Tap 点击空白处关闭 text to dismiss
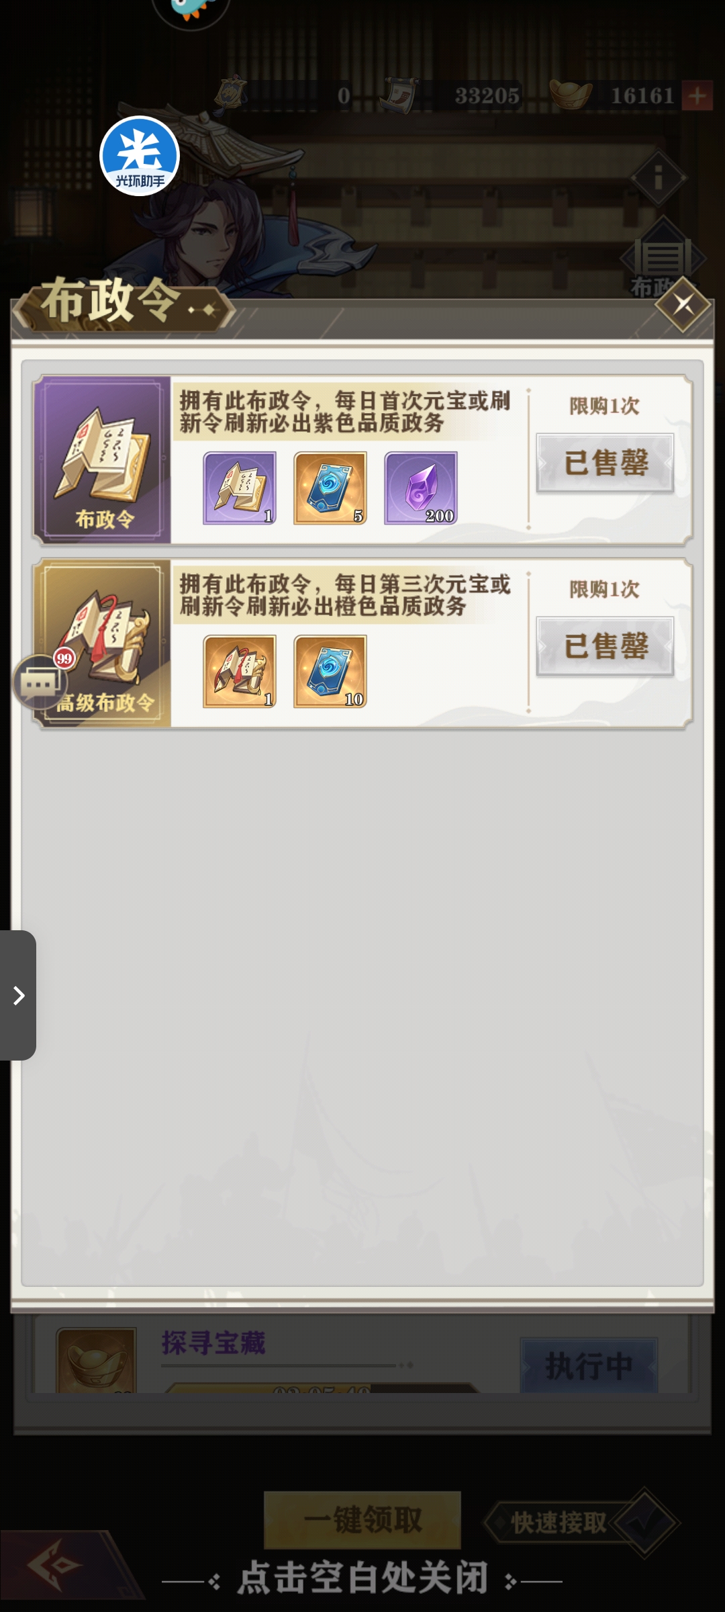The width and height of the screenshot is (725, 1612). (x=362, y=1578)
